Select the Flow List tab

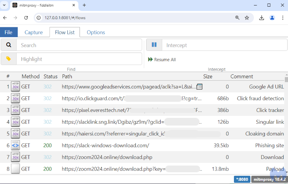(x=65, y=32)
